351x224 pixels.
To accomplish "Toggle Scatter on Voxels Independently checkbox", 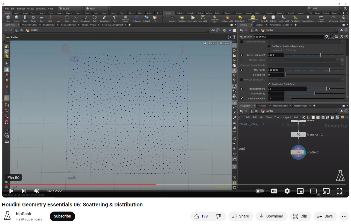I will coord(269,46).
